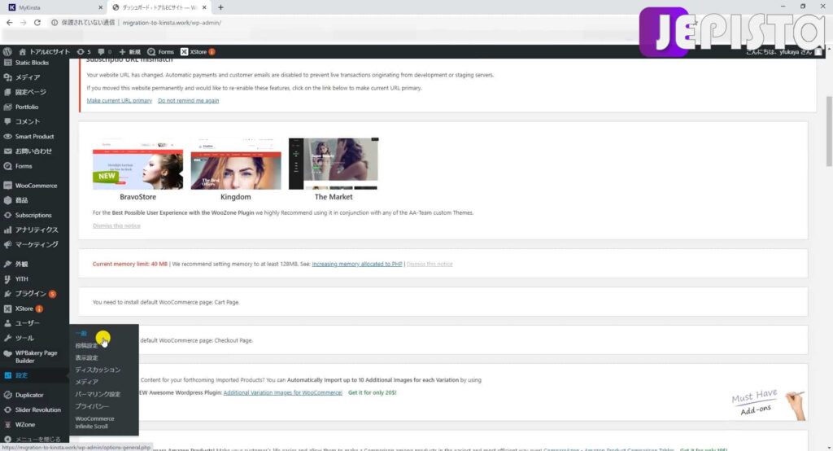The height and width of the screenshot is (451, 833).
Task: Click Get it for only 20$ link
Action: (372, 392)
